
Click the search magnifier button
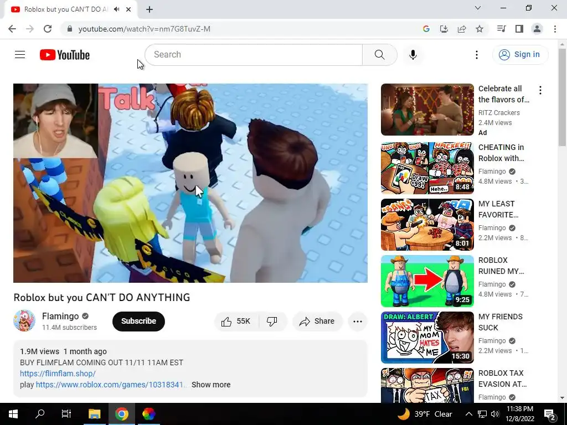(x=380, y=55)
